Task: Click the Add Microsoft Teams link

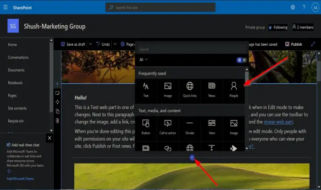Action: point(20,179)
